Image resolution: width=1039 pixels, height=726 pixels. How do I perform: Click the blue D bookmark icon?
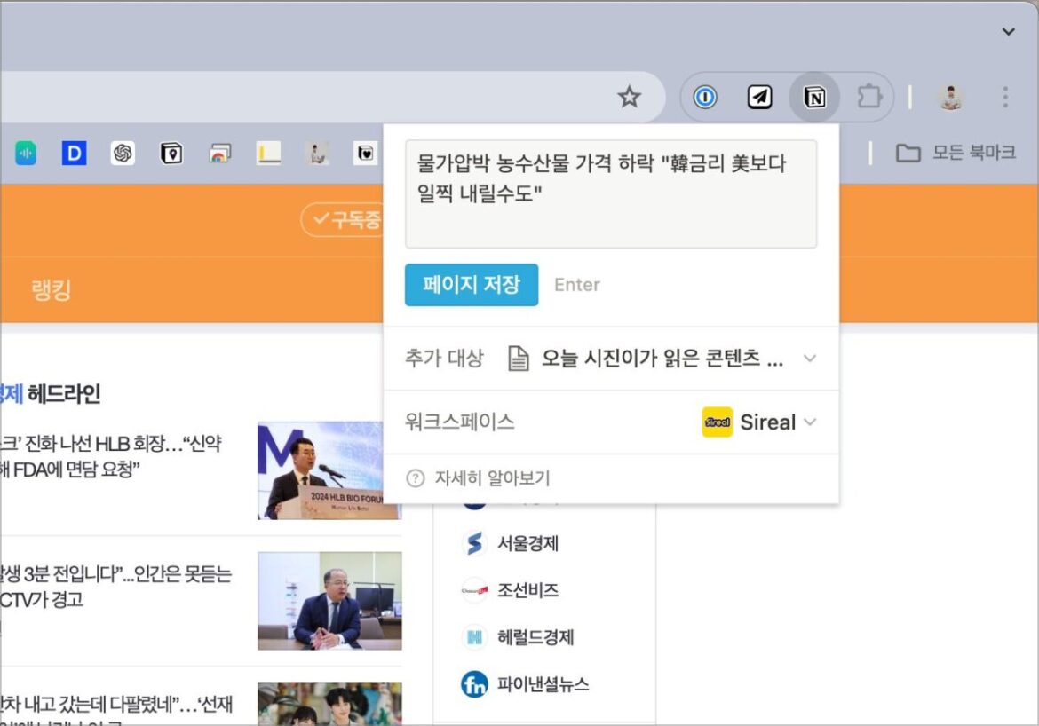(x=74, y=154)
